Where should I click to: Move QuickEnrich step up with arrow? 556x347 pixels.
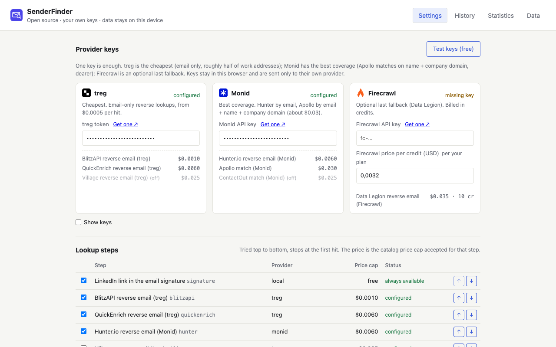pyautogui.click(x=459, y=315)
